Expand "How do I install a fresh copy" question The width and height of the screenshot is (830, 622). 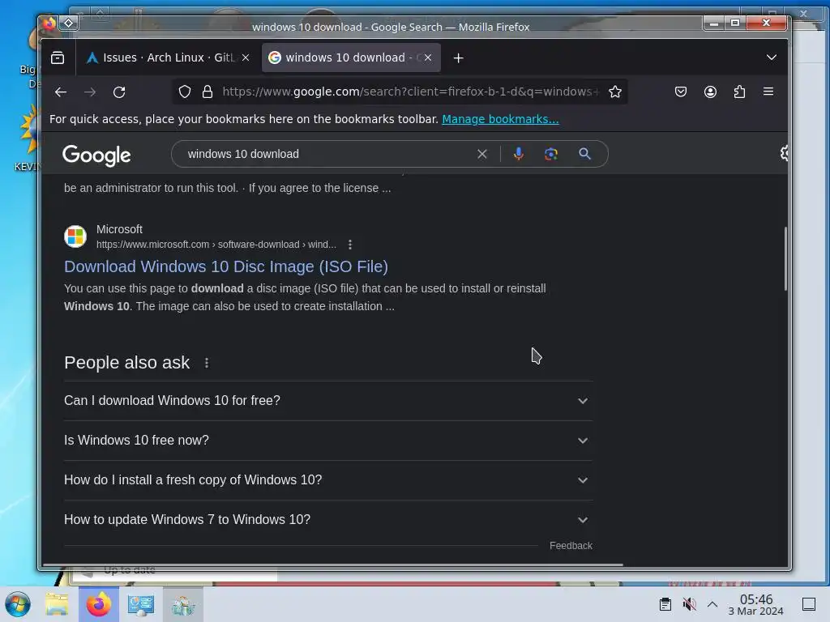(x=328, y=480)
